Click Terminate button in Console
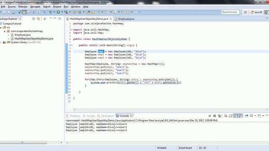Image resolution: width=269 pixels, height=151 pixels. pyautogui.click(x=210, y=116)
